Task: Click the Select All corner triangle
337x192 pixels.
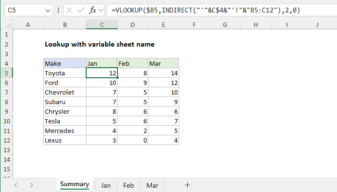Action: click(x=8, y=25)
